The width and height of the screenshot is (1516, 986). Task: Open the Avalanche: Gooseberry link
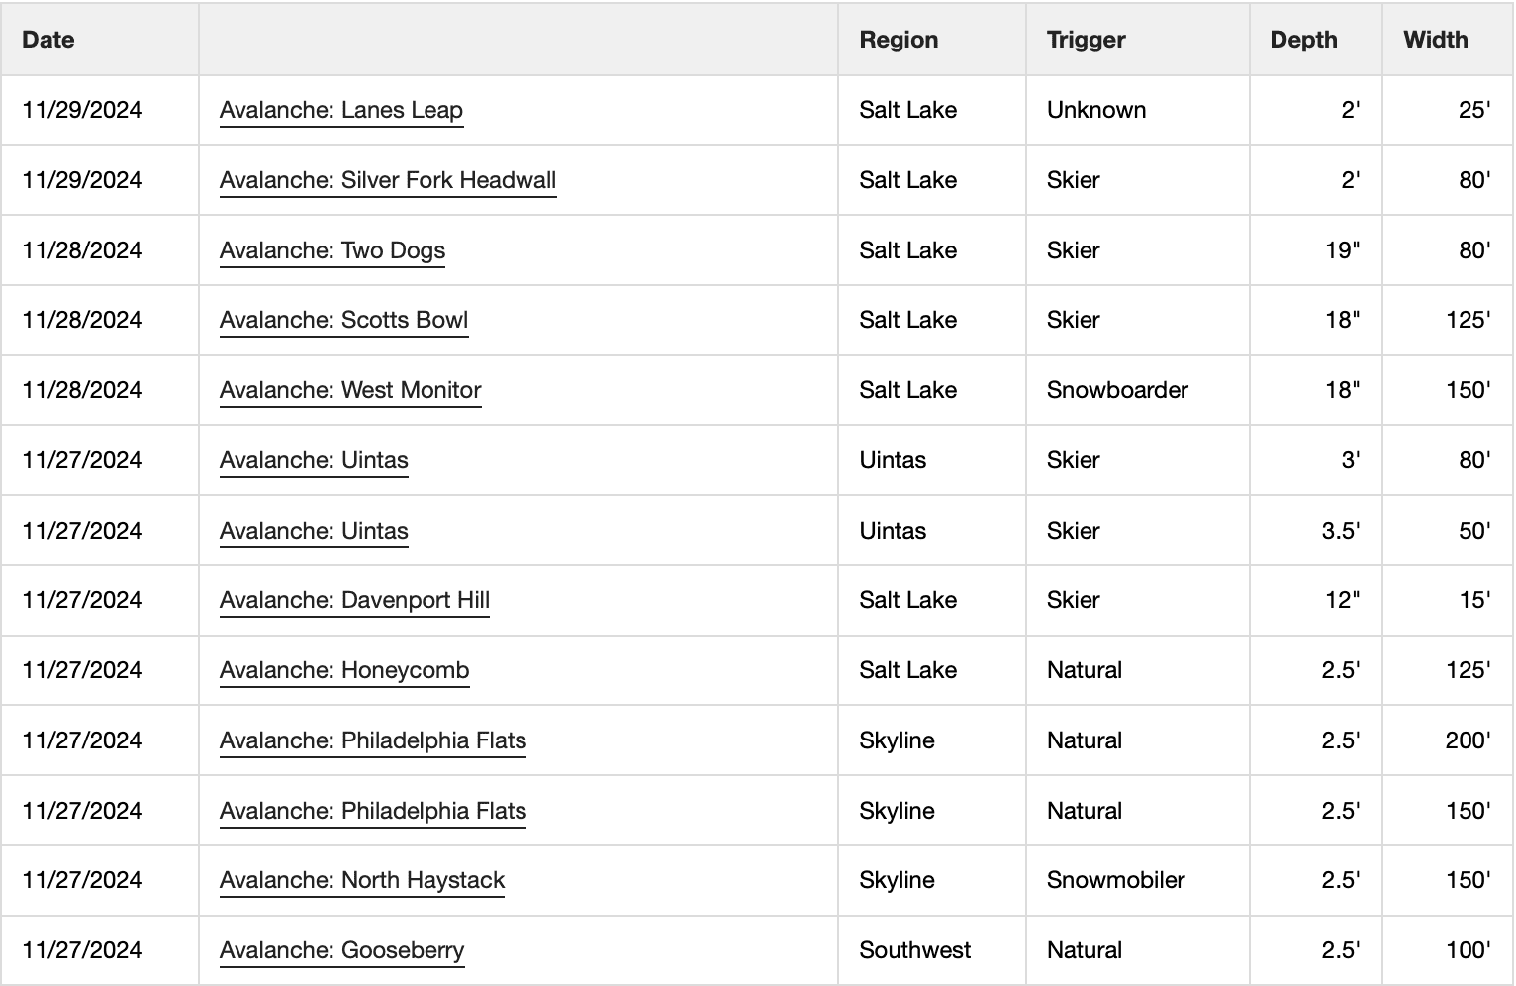341,950
